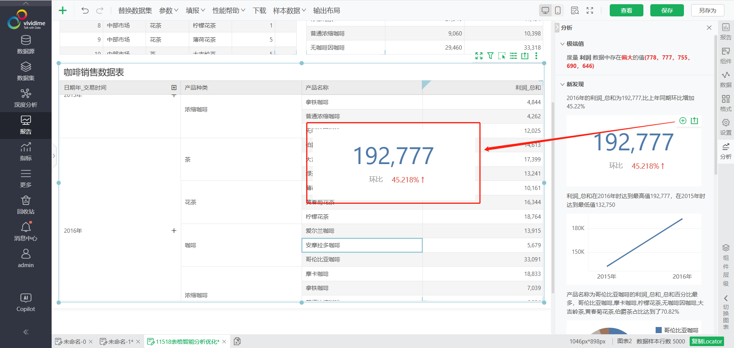The image size is (734, 348).
Task: Open the 替换数据集 menu
Action: (135, 11)
